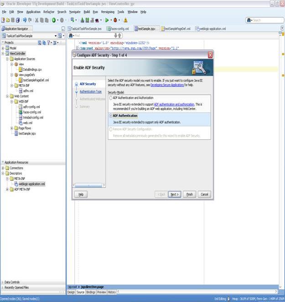Collapse the Application Sources folder
Viewport: 285px width, 302px height.
click(7, 59)
